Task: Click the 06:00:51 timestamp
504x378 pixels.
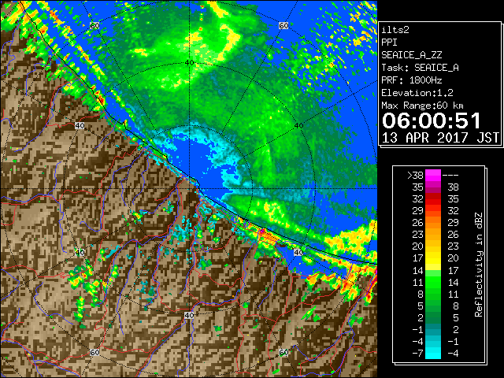Action: click(x=432, y=120)
